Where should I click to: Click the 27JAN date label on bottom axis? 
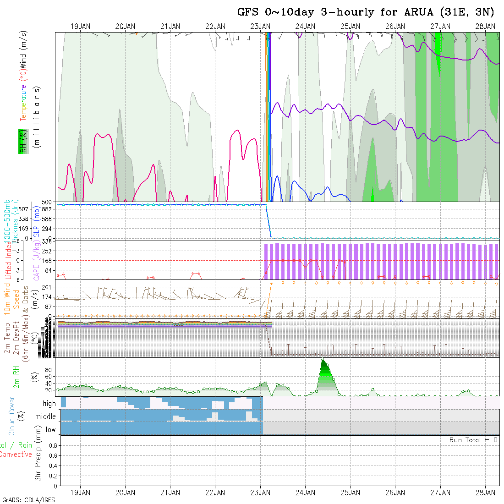[x=440, y=493]
